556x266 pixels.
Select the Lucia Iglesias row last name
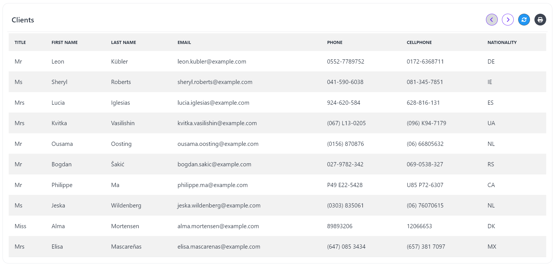120,103
